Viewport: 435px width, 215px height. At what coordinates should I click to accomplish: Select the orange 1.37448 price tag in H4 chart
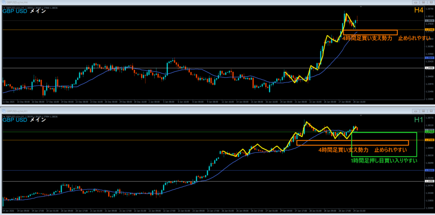point(429,29)
